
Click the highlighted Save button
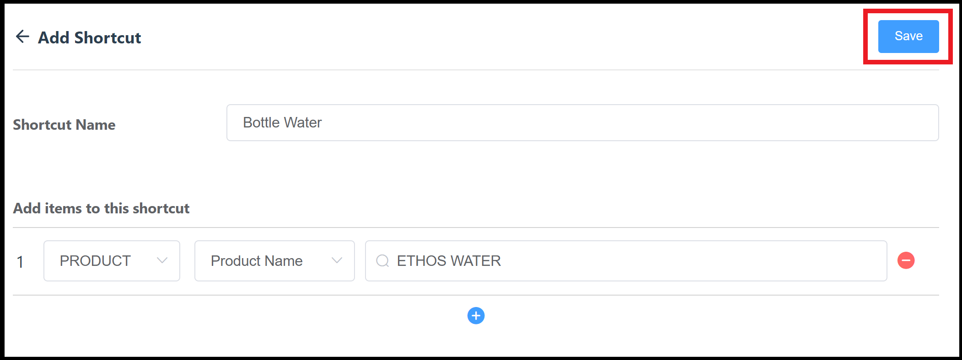point(908,36)
